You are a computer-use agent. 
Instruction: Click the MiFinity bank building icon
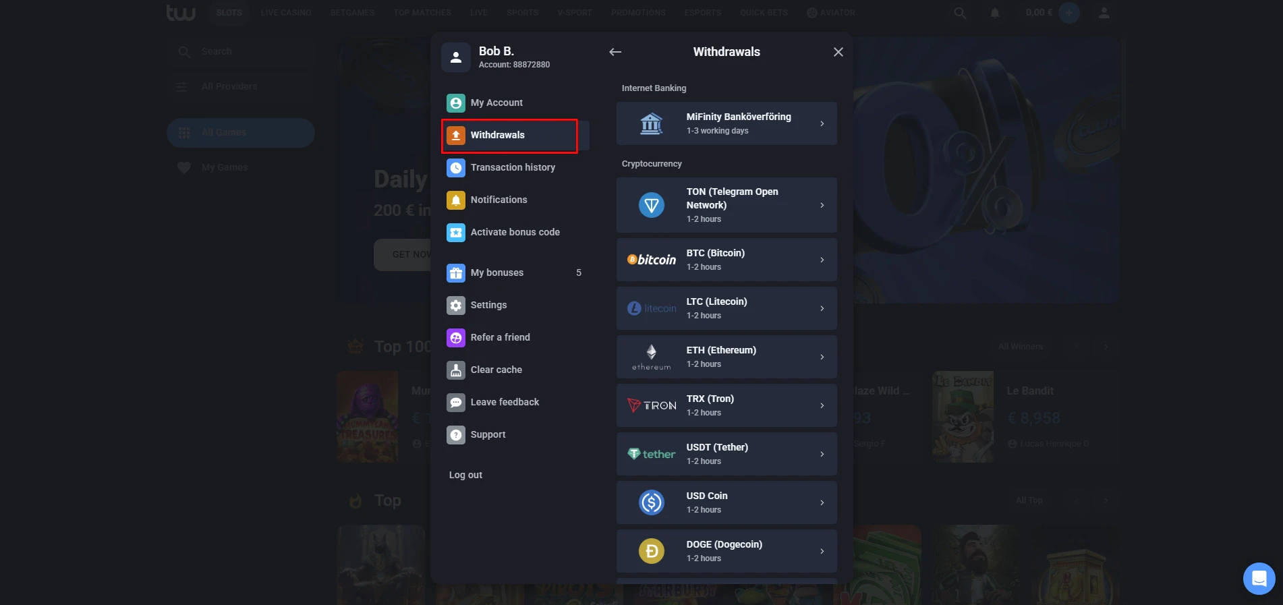pos(652,123)
